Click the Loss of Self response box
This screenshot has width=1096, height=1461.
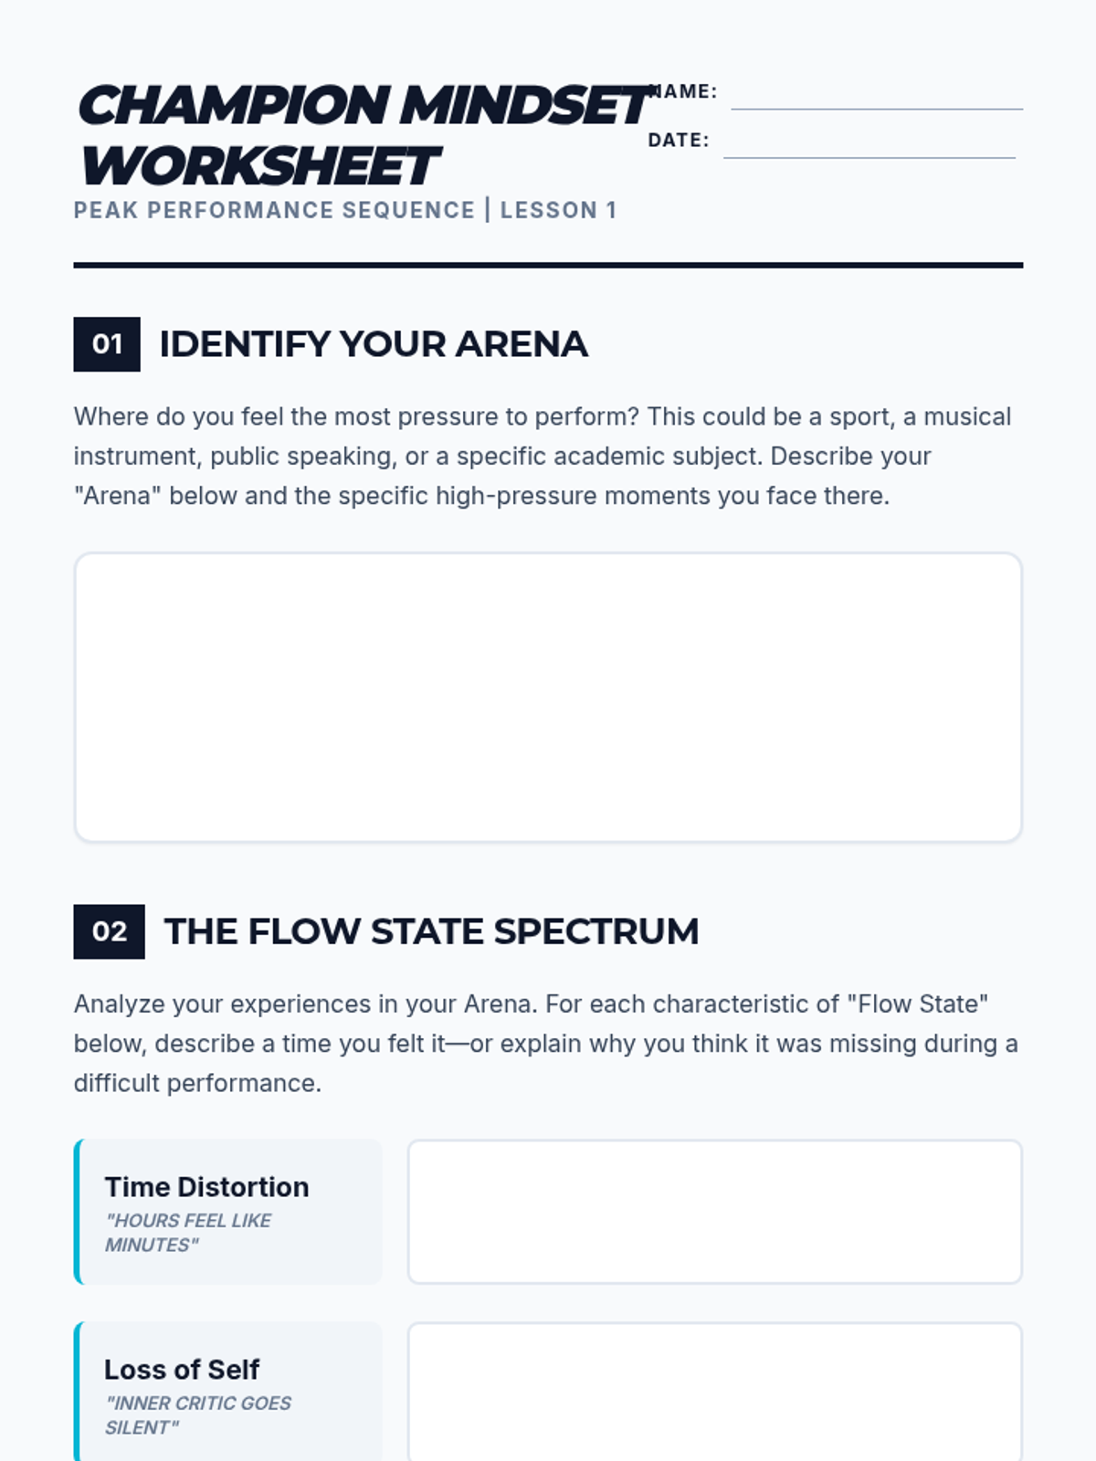[x=714, y=1393]
